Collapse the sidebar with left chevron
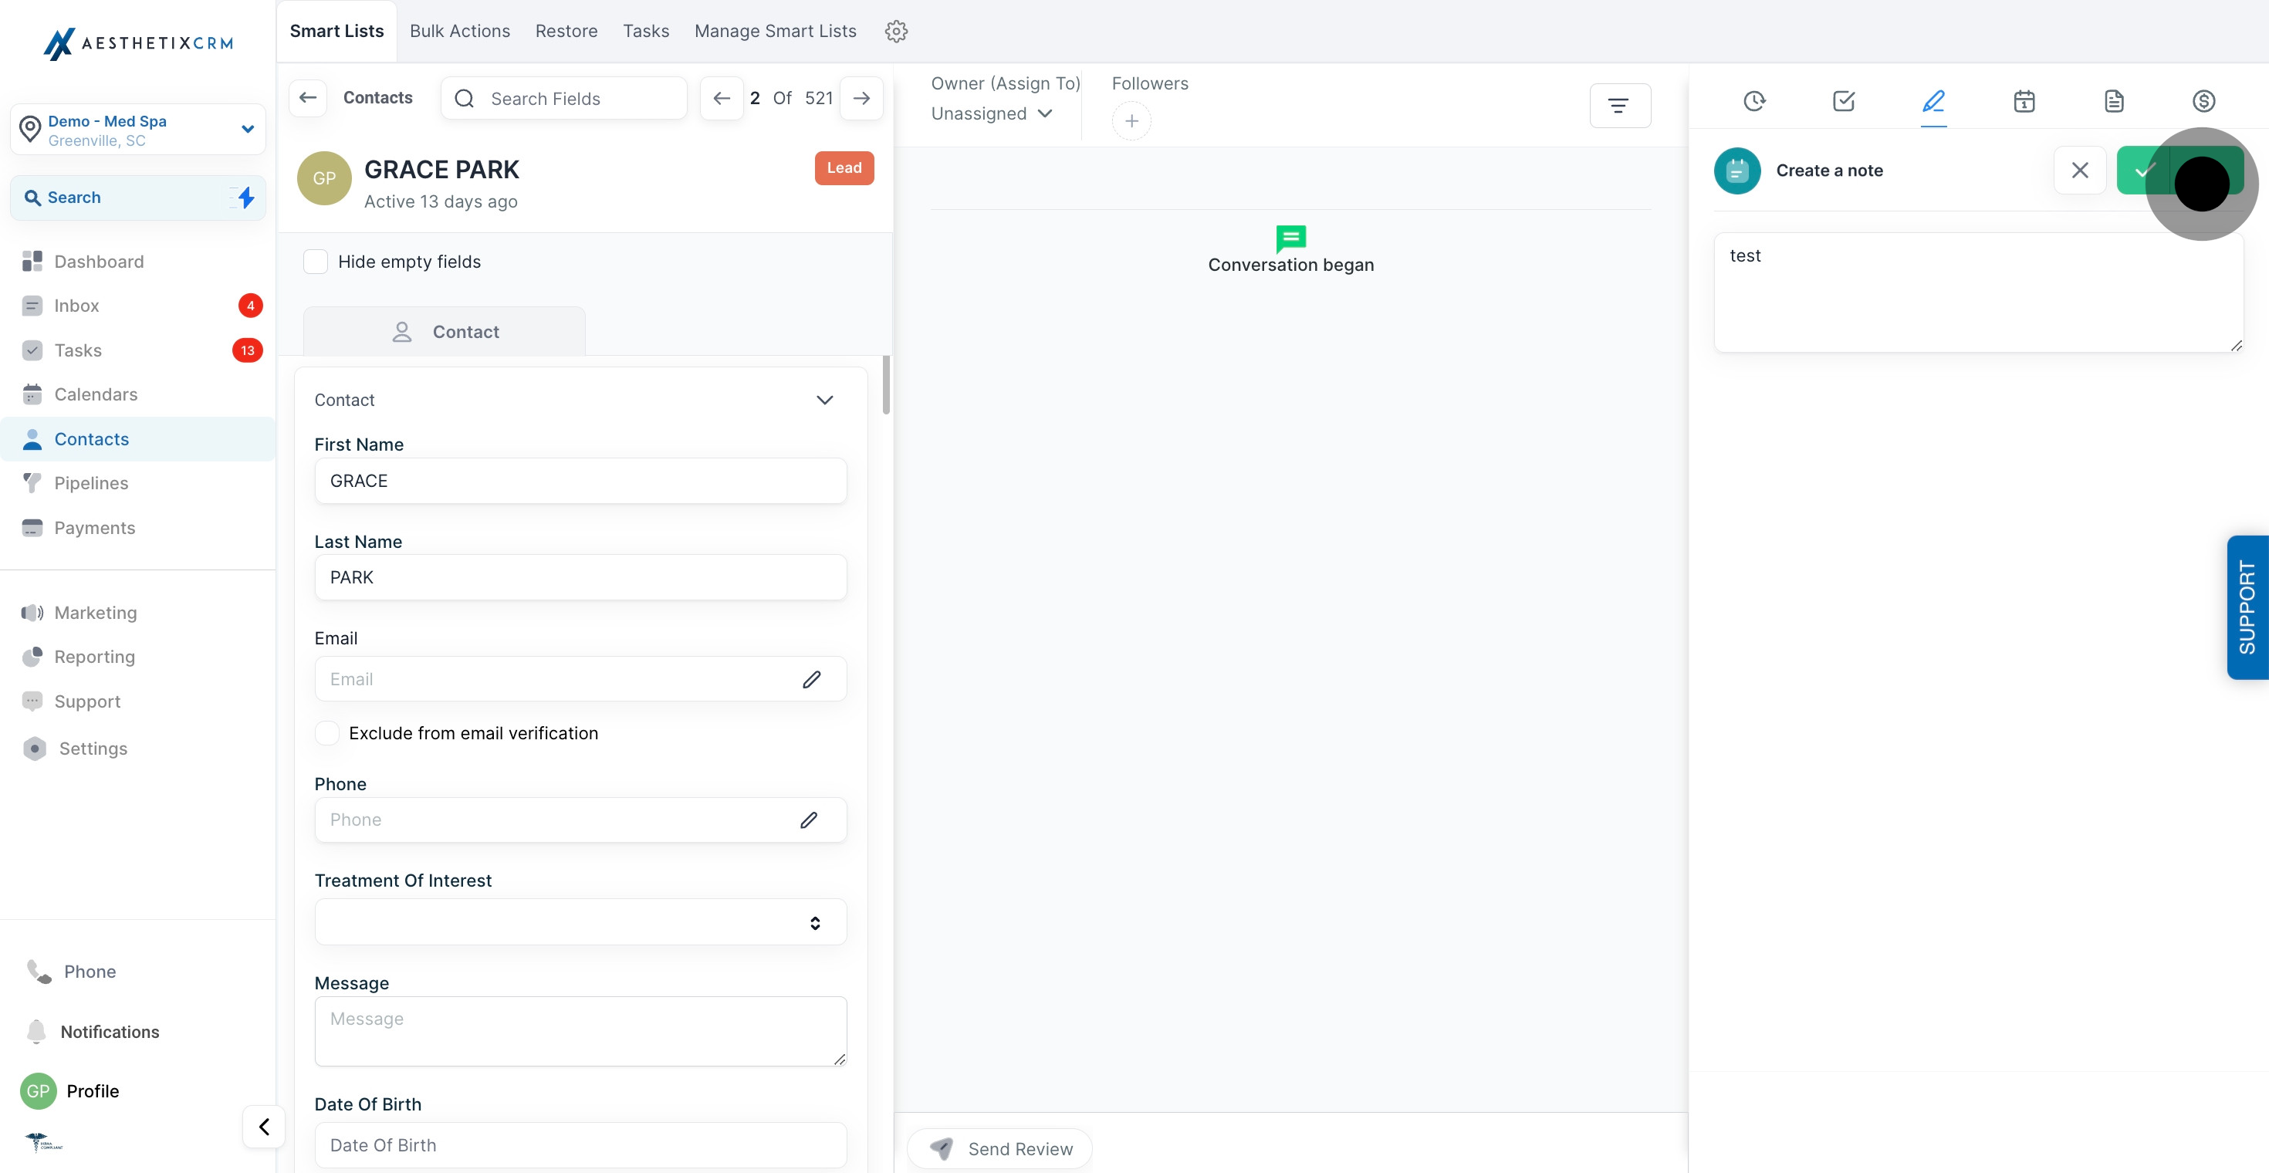Screen dimensions: 2269x1173 (x=263, y=1127)
